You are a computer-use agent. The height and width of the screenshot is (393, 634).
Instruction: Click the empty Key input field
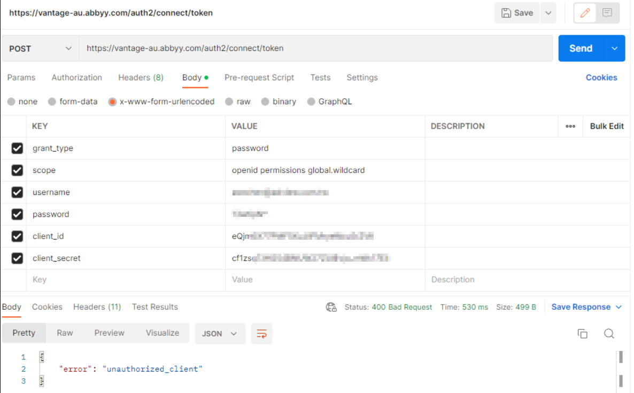click(x=126, y=280)
